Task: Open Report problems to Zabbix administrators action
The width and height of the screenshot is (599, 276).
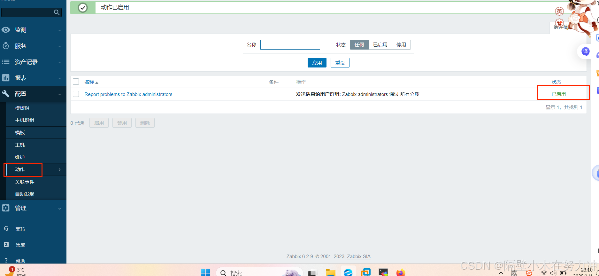Action: [128, 94]
